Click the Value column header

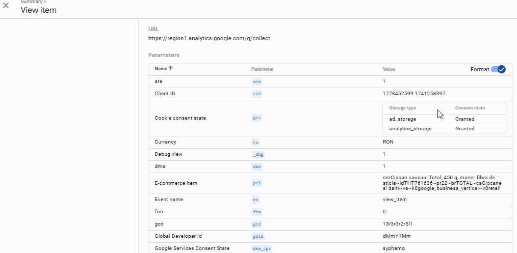click(389, 69)
